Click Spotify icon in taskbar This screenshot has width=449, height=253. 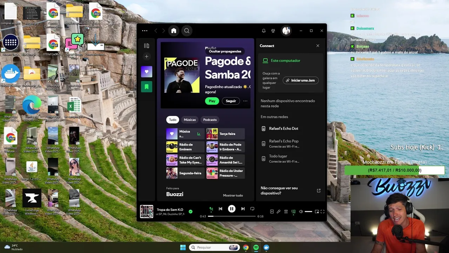point(256,247)
